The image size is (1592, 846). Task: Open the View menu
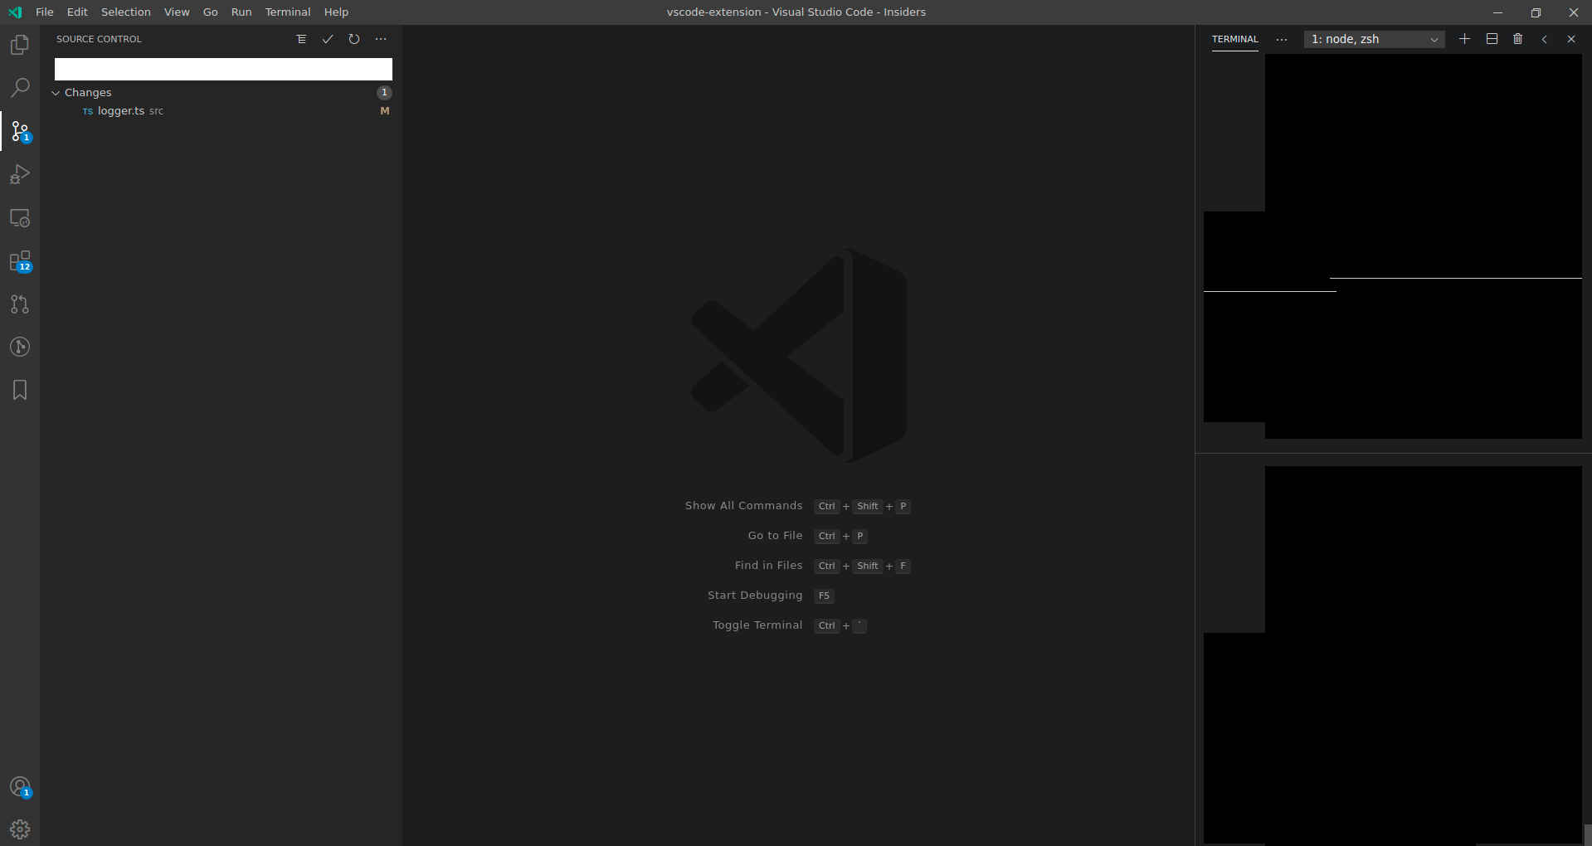[x=177, y=12]
